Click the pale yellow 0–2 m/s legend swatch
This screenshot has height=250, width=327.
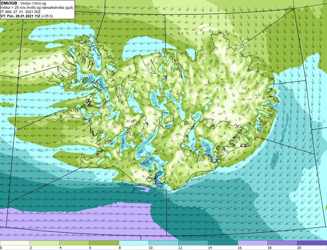(x=15, y=243)
